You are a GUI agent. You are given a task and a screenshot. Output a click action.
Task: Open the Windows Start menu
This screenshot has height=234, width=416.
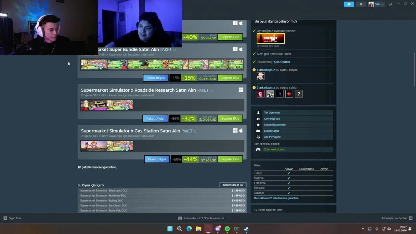coord(170,229)
